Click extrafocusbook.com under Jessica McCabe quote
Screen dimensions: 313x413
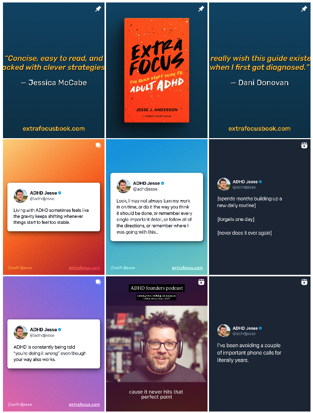[x=54, y=129]
